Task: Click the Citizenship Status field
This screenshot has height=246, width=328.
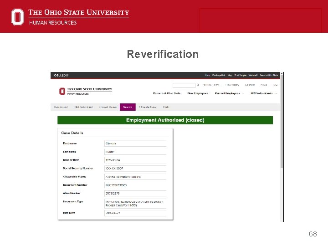Action: pos(135,177)
